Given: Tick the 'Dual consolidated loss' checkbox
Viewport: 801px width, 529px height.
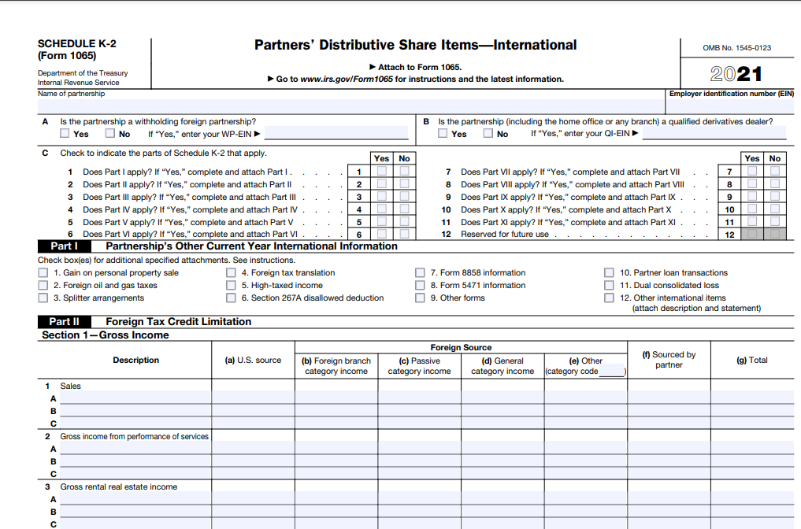Looking at the screenshot, I should [609, 286].
